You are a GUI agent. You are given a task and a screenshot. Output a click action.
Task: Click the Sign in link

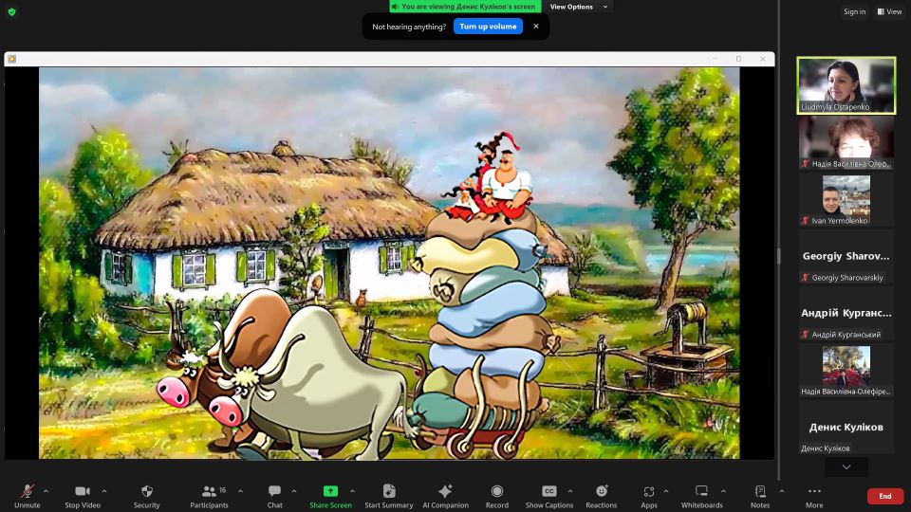click(x=855, y=11)
